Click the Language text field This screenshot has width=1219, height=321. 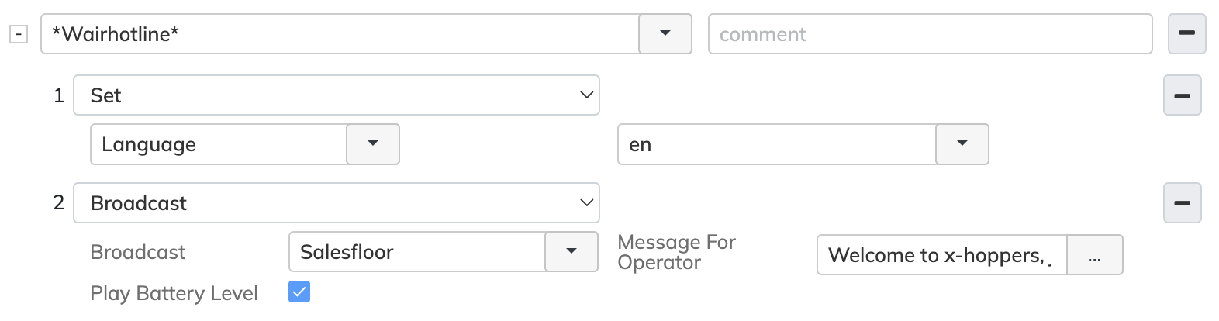219,144
